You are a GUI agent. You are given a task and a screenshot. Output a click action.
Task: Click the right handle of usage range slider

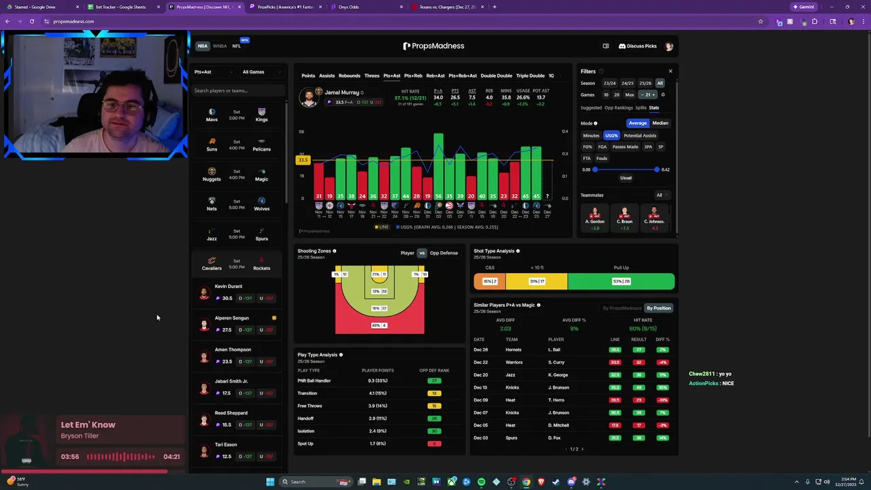(657, 169)
